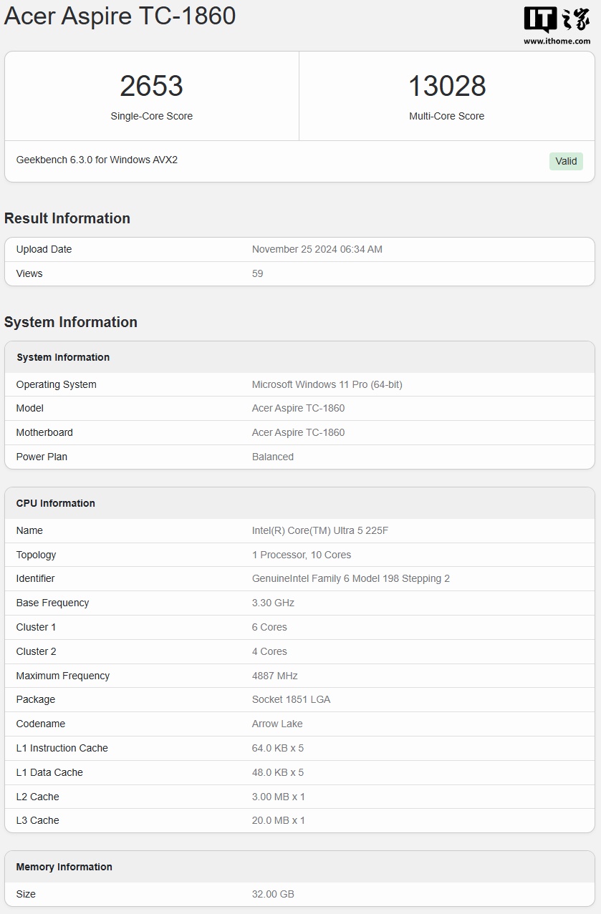601x914 pixels.
Task: Click the Power Plan label
Action: (42, 457)
